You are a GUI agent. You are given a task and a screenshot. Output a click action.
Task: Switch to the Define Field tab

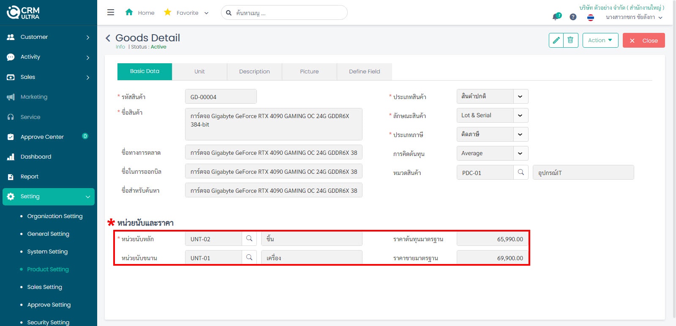(364, 72)
